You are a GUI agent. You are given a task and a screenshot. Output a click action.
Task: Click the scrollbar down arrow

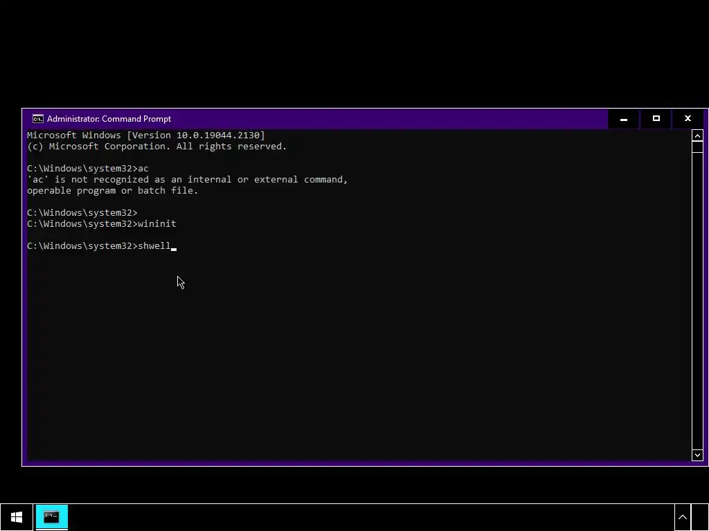click(697, 455)
